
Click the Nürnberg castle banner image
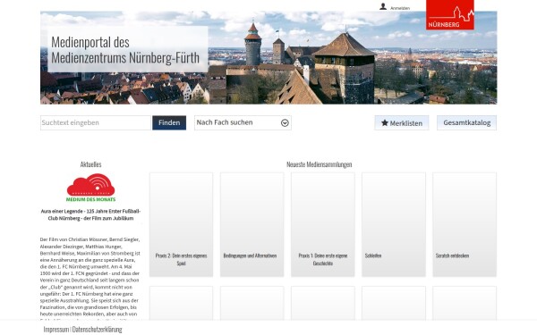268,58
